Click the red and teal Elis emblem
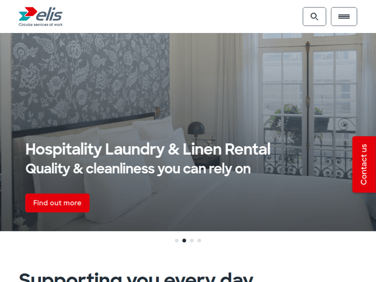Viewport: 376px width, 282px height. tap(28, 14)
